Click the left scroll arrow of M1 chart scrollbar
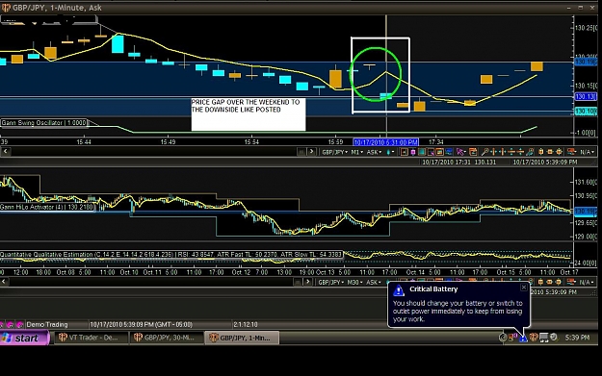This screenshot has height=376, width=602. [5, 151]
